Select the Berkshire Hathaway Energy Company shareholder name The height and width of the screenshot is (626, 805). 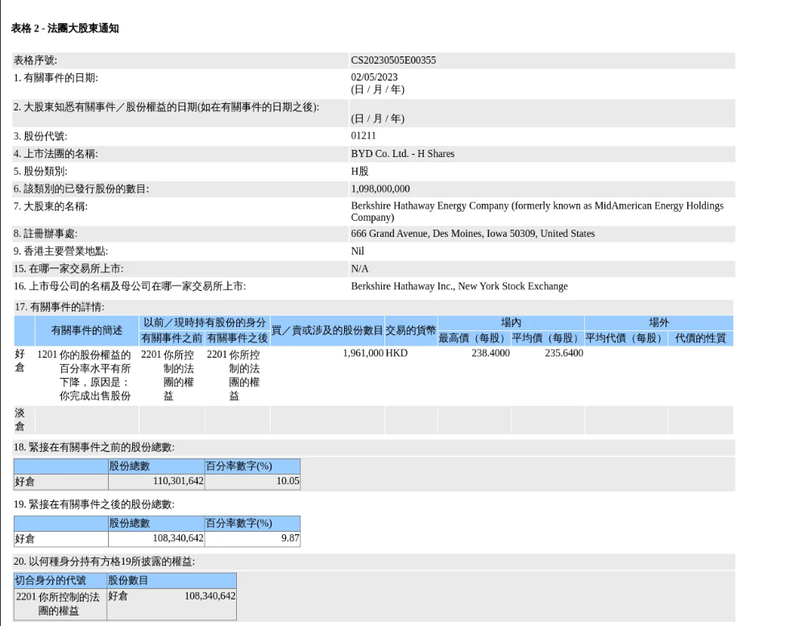tap(537, 211)
